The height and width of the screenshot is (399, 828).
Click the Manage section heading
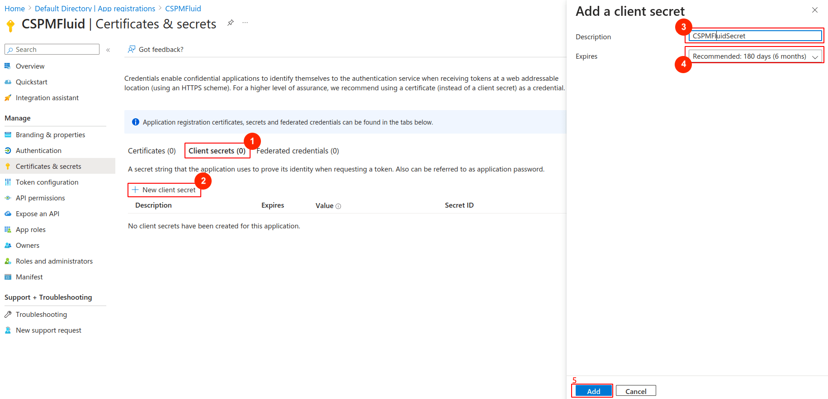(x=18, y=118)
